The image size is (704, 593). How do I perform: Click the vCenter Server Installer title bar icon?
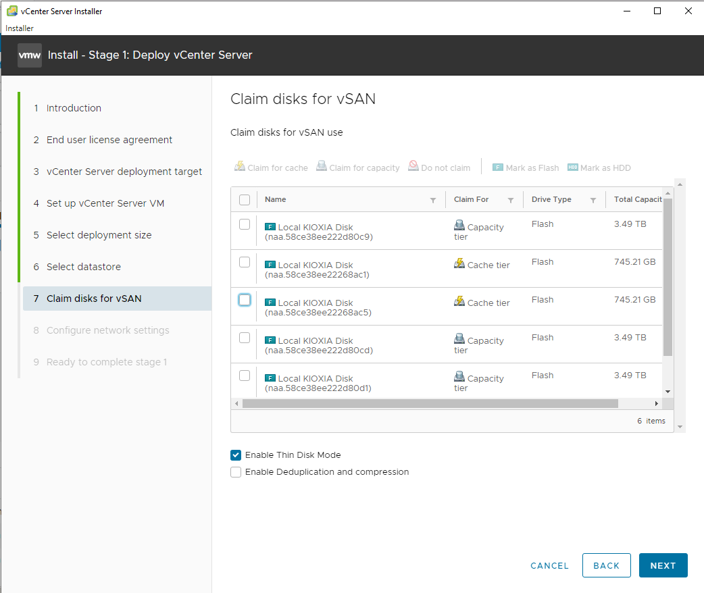(x=12, y=11)
